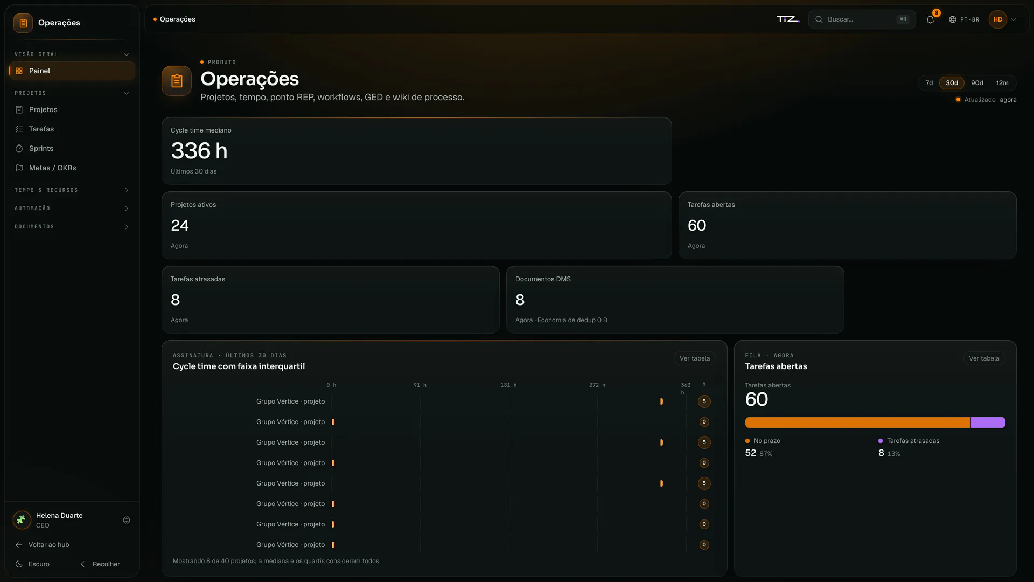Click Ver tabela on Tarefas abertas panel
Screen dimensions: 1034x582
[984, 358]
